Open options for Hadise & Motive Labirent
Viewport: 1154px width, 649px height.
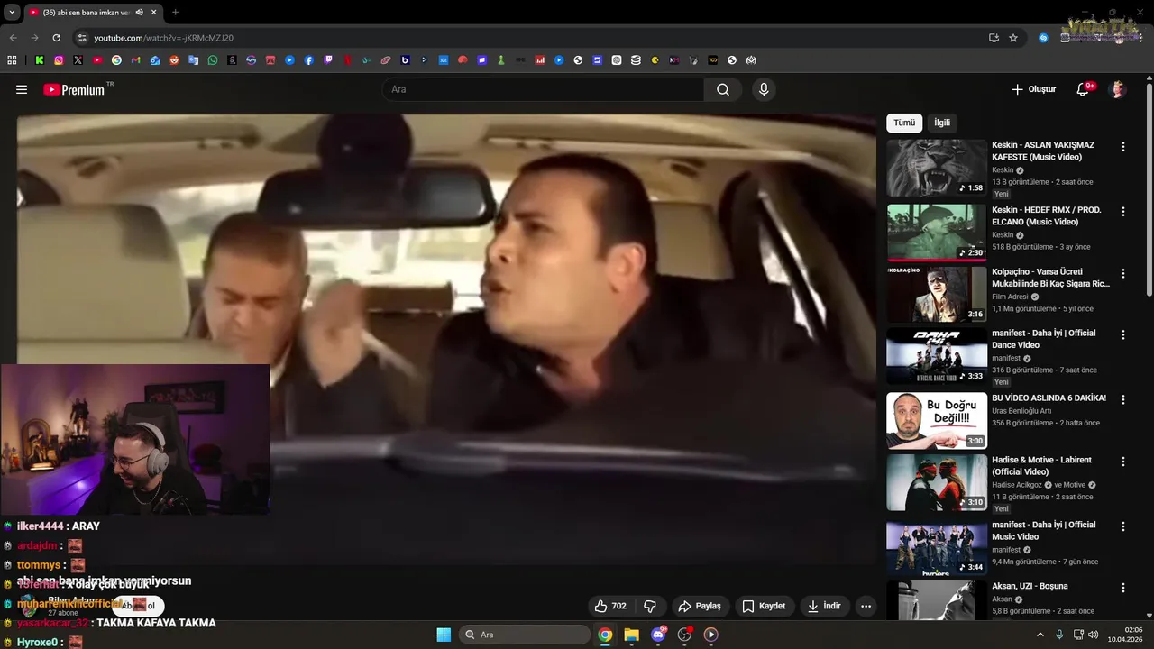tap(1123, 462)
